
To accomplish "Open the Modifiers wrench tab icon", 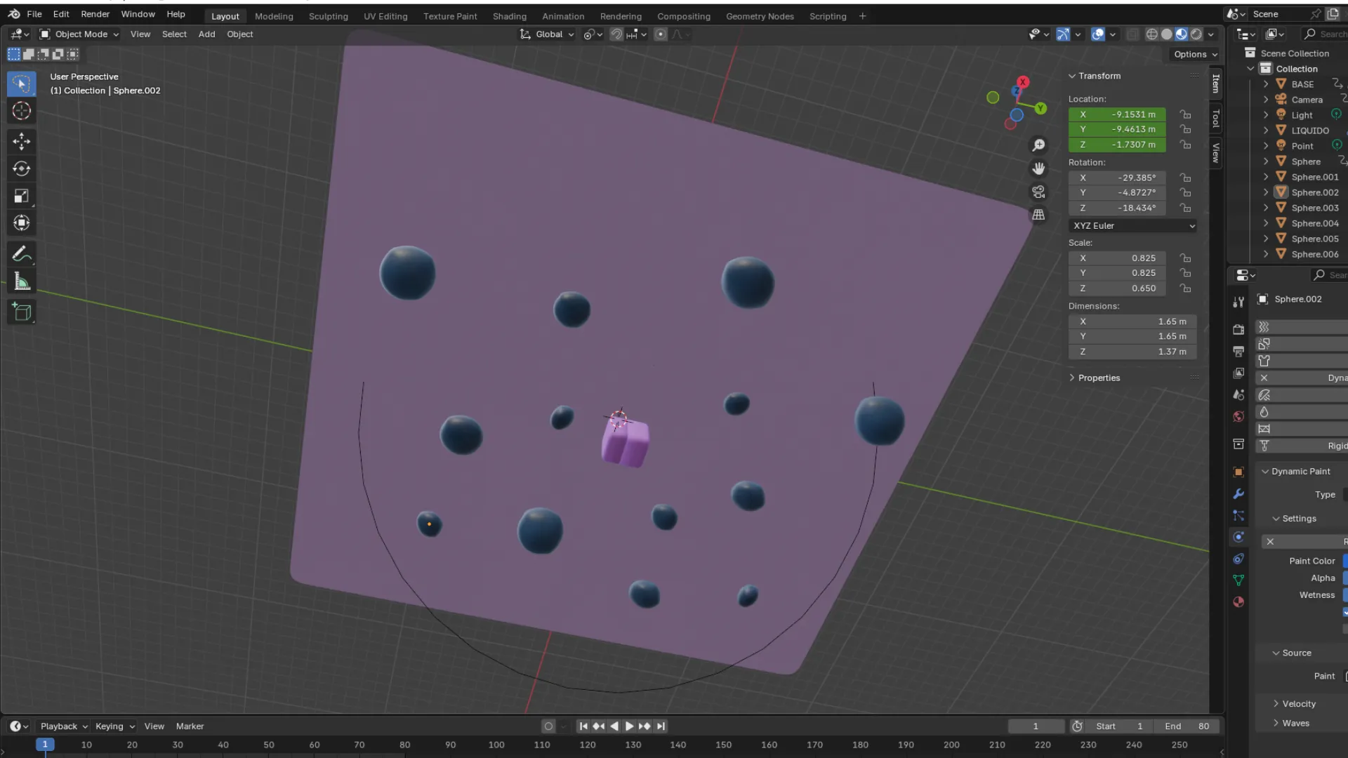I will pos(1238,494).
